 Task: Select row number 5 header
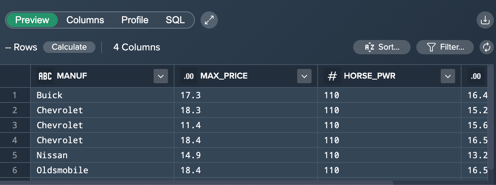pos(15,155)
